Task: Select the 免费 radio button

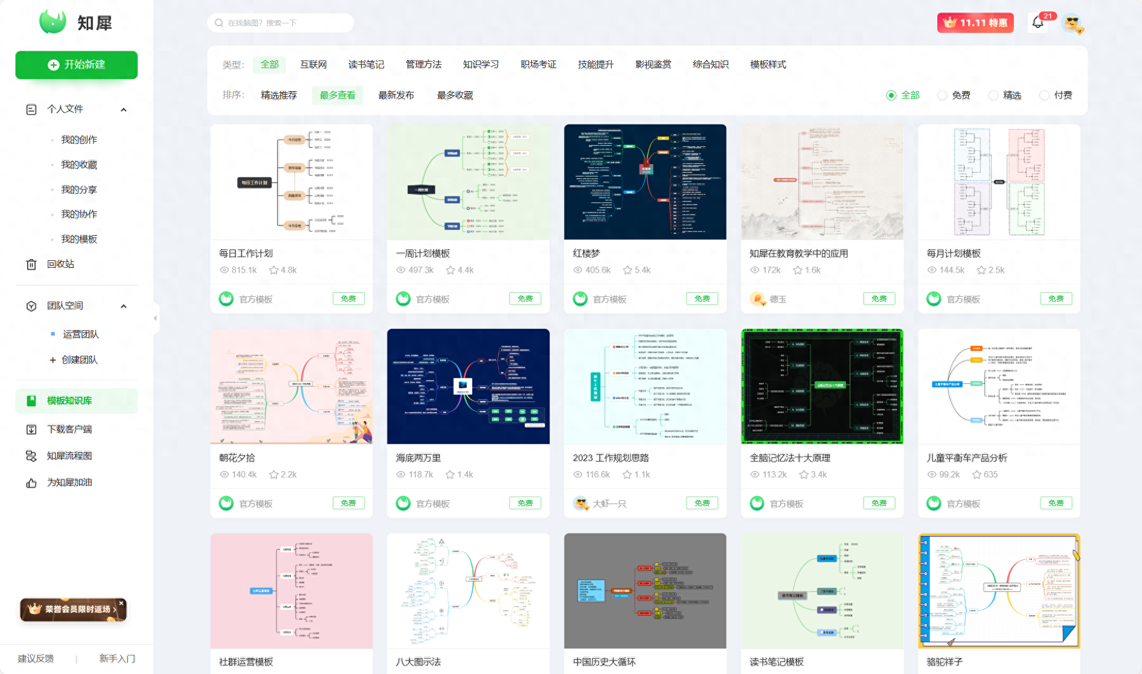Action: click(942, 95)
